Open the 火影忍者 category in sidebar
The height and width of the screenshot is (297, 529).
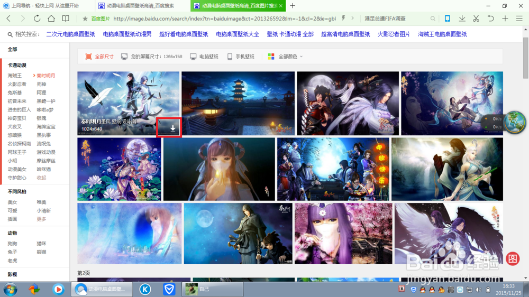point(17,84)
